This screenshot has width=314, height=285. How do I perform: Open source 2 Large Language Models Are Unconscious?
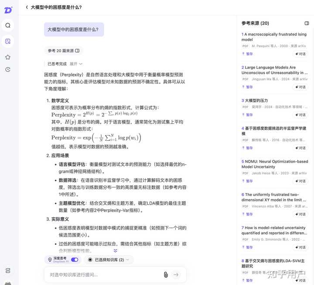point(274,70)
